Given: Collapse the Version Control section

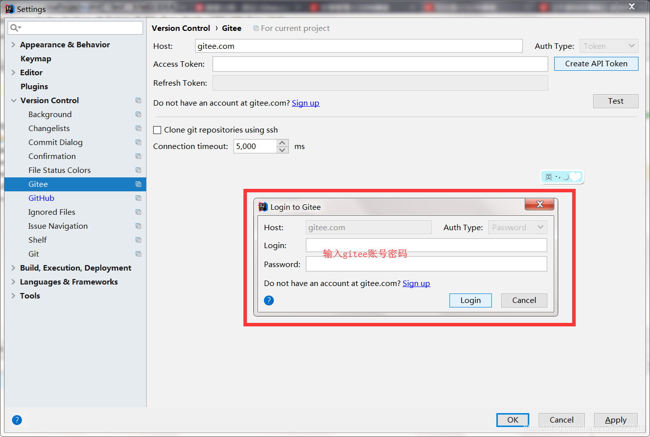Looking at the screenshot, I should [13, 100].
